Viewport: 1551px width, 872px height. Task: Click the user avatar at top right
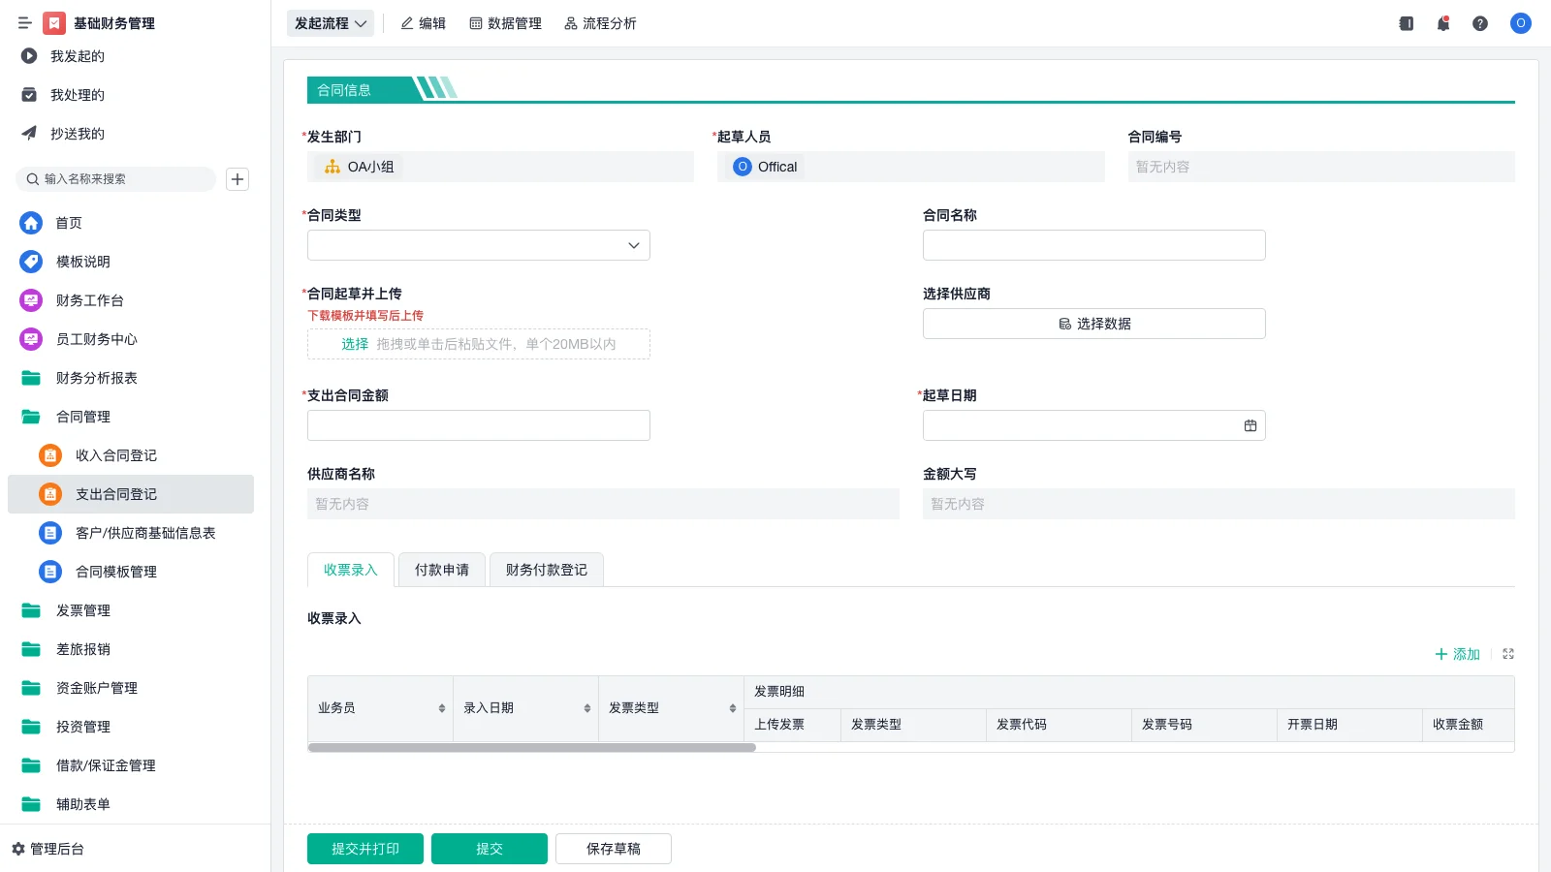(1521, 23)
